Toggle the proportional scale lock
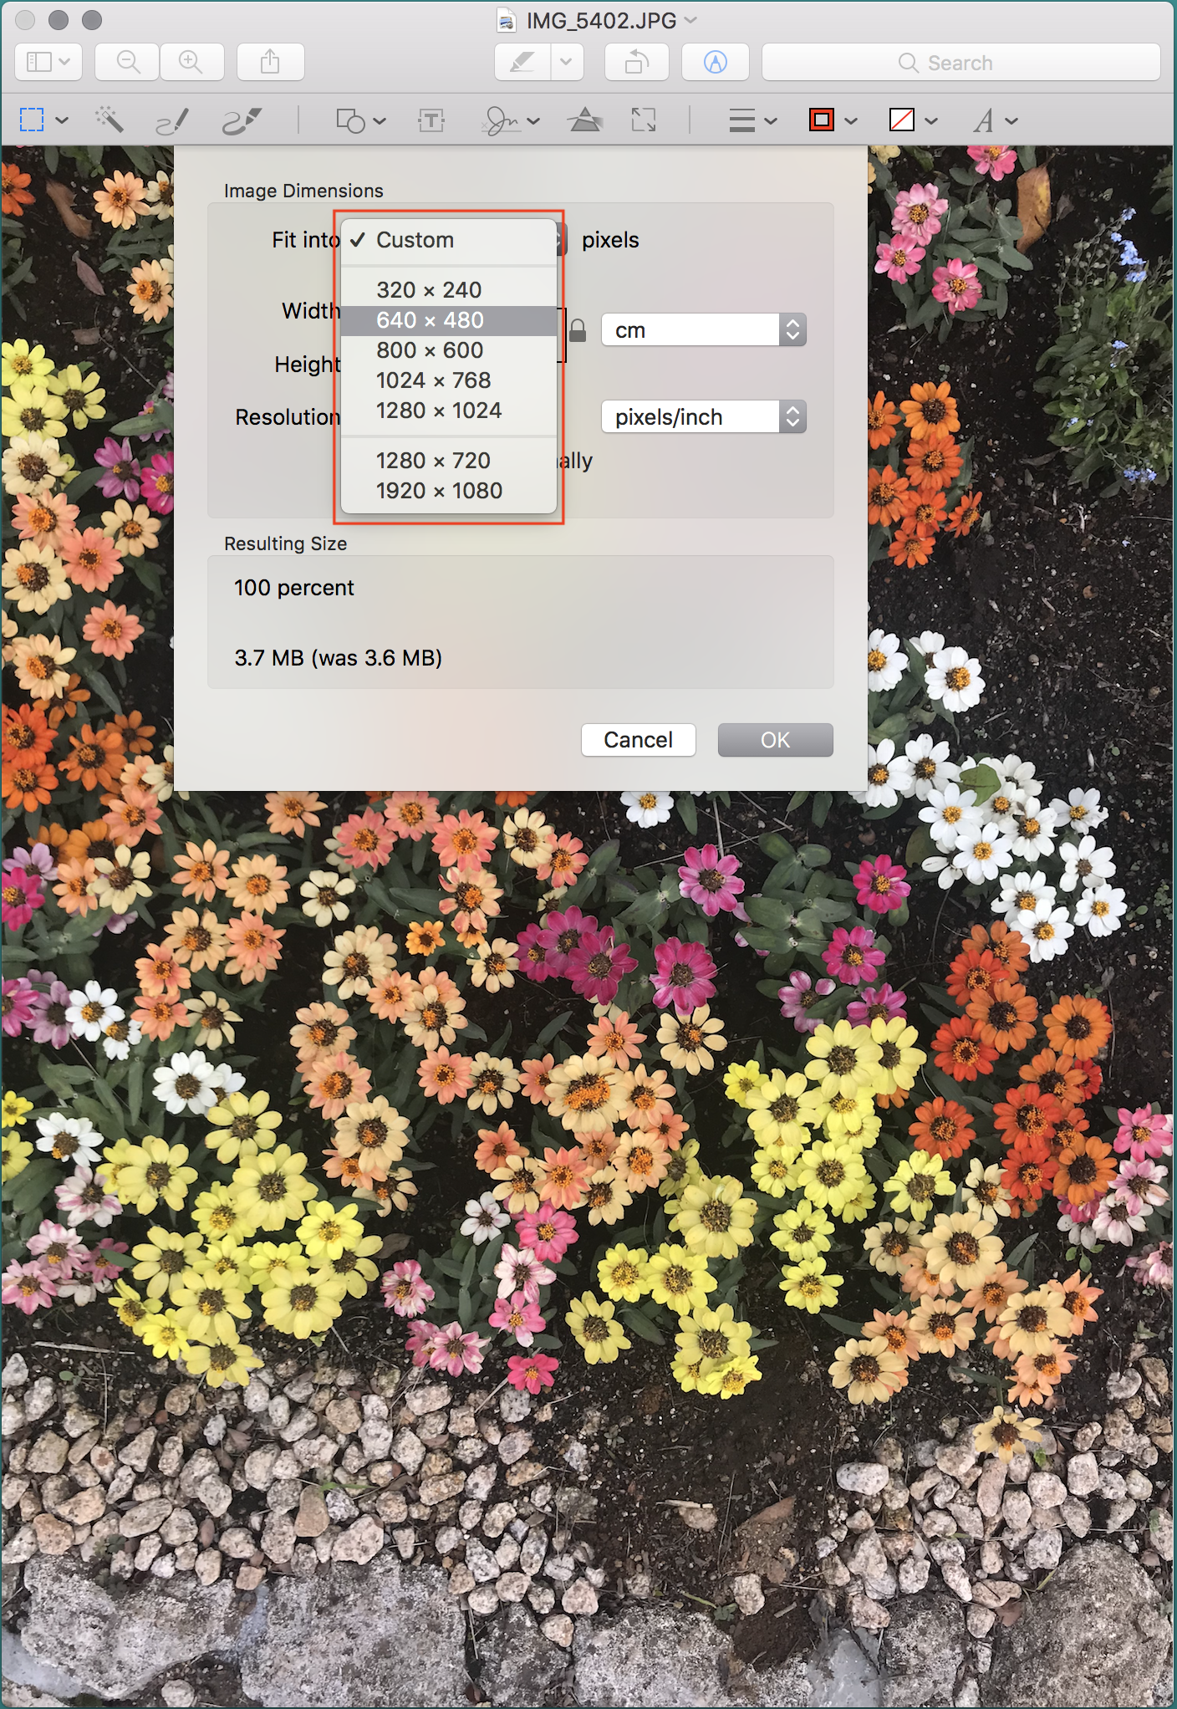Viewport: 1177px width, 1709px height. pos(578,330)
